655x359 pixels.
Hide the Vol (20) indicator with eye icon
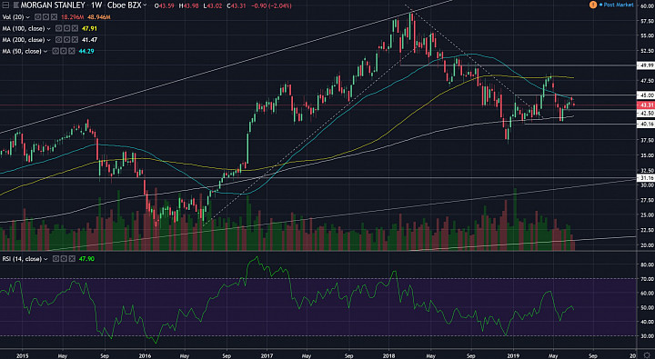pos(37,17)
